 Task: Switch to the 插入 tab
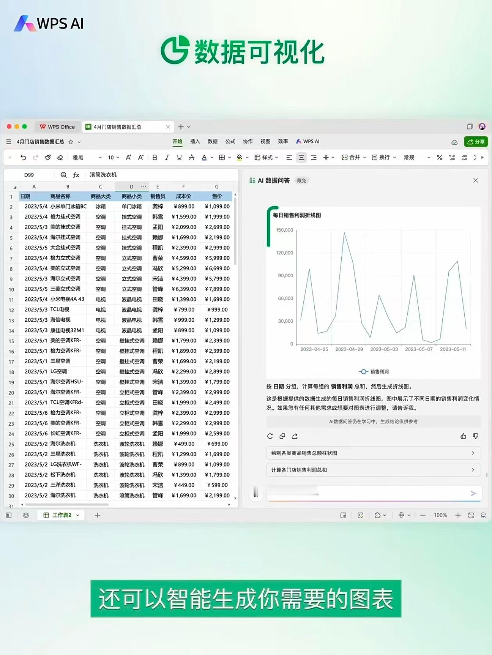(195, 141)
